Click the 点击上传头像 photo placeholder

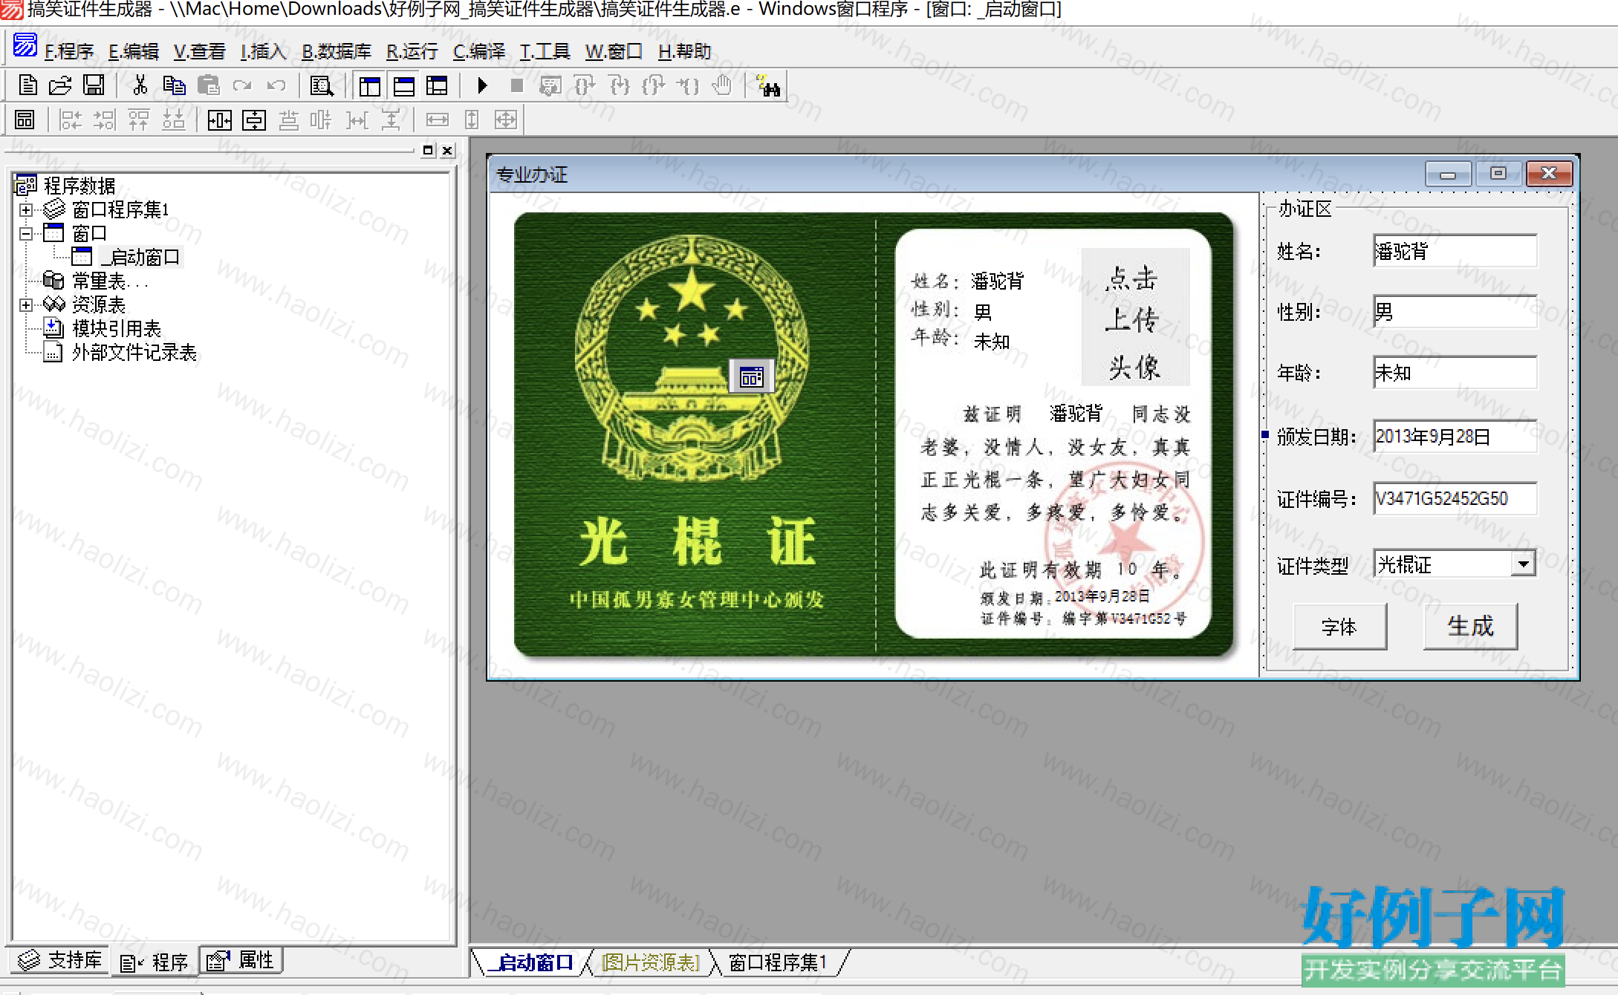pyautogui.click(x=1135, y=317)
